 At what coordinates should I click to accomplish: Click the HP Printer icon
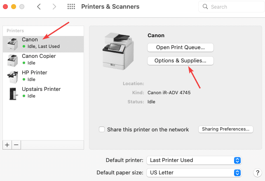(x=12, y=76)
